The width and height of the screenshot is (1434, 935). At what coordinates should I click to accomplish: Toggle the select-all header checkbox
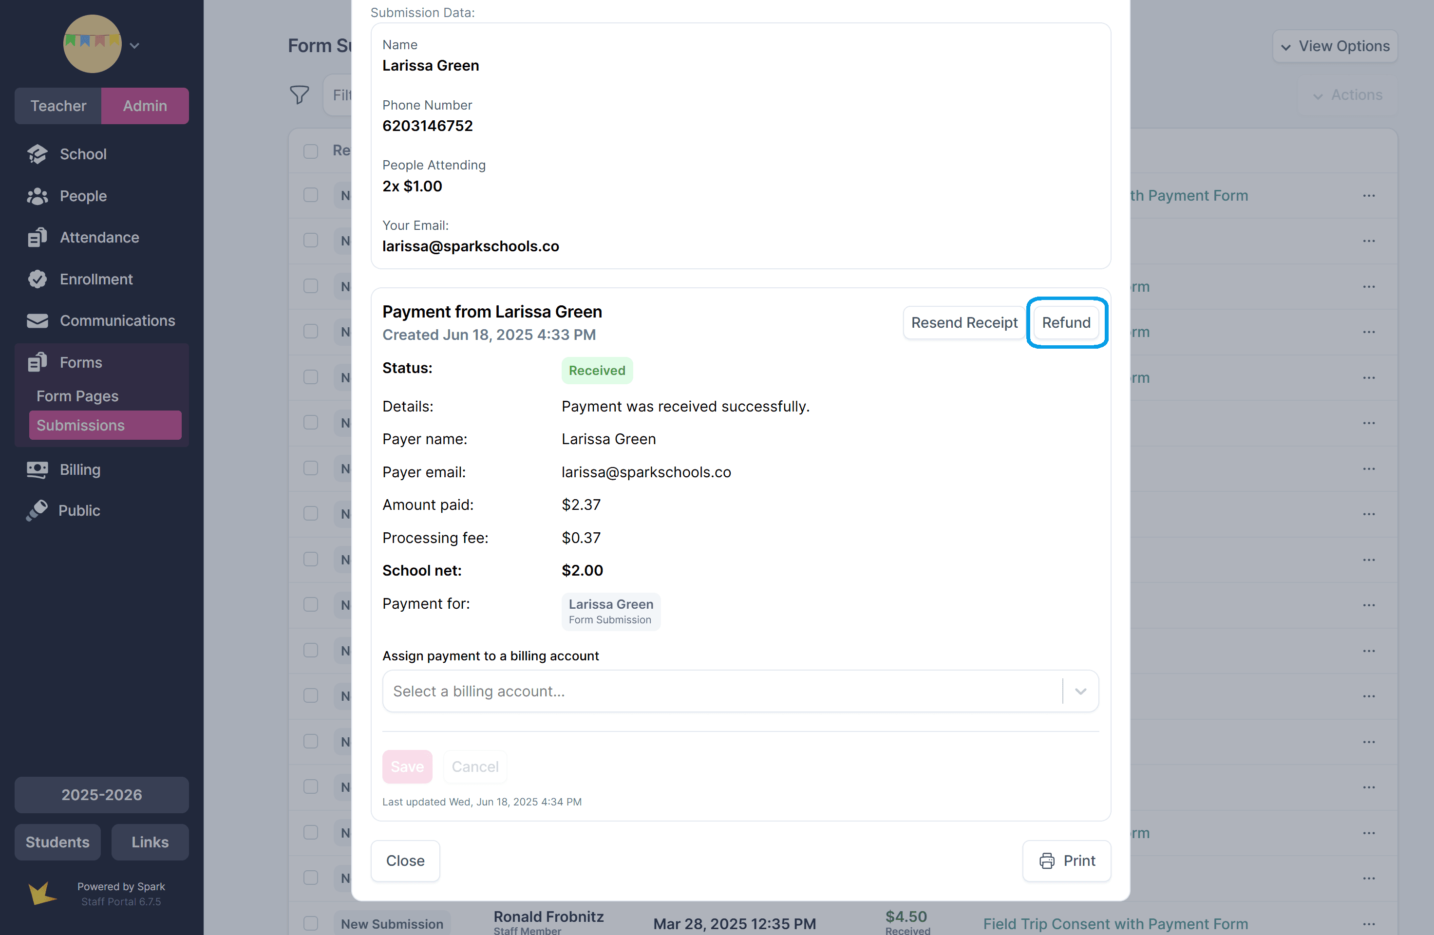[x=311, y=150]
